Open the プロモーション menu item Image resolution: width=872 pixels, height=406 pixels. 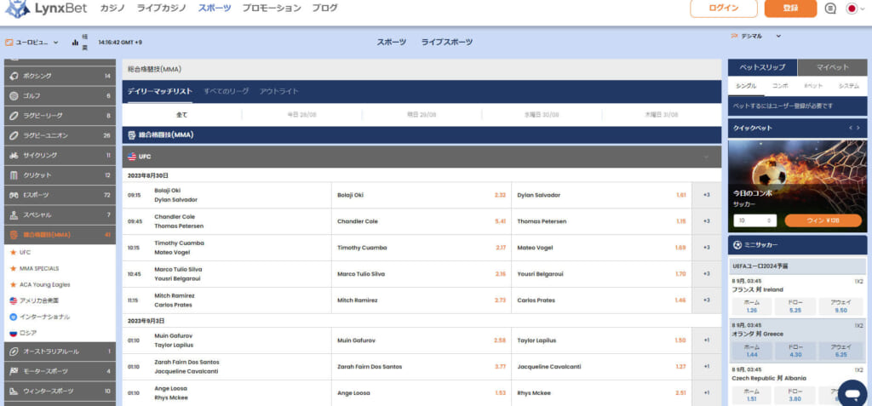(272, 9)
